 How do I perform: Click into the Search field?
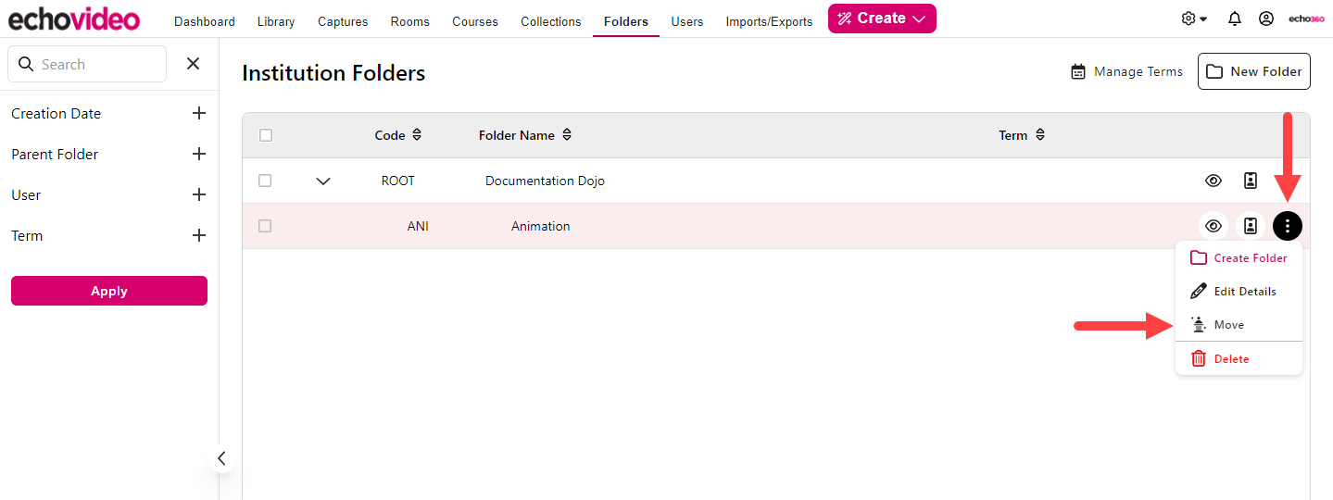[x=88, y=64]
